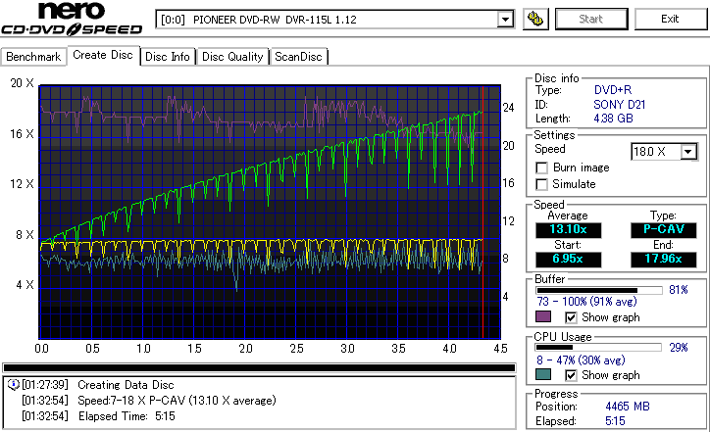Click the Average speed value 13.10x
Screen dimensions: 710x432
coord(568,230)
